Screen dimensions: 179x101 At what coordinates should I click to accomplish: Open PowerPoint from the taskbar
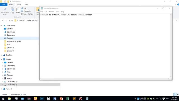pos(61,98)
